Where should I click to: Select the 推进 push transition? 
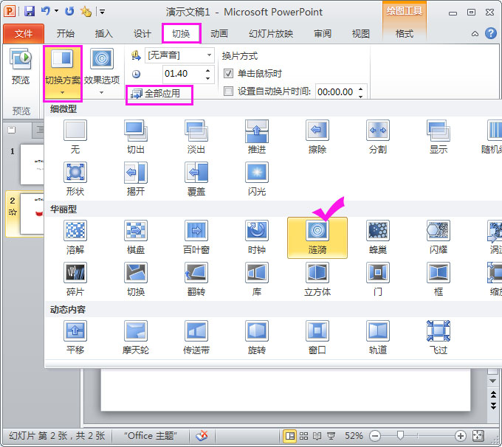click(256, 136)
